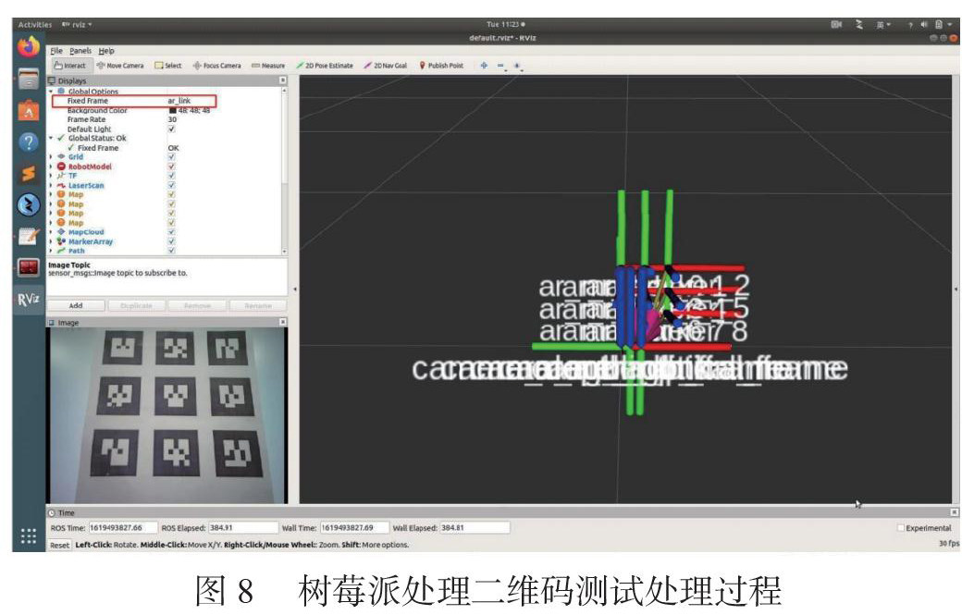Image resolution: width=962 pixels, height=615 pixels.
Task: Select the 2D Pose Estimate tool
Action: [x=325, y=66]
